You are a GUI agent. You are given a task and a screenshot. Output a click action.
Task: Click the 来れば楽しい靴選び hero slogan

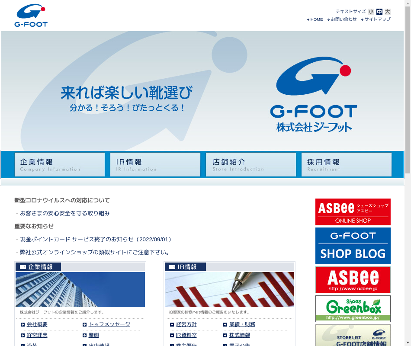tap(127, 93)
